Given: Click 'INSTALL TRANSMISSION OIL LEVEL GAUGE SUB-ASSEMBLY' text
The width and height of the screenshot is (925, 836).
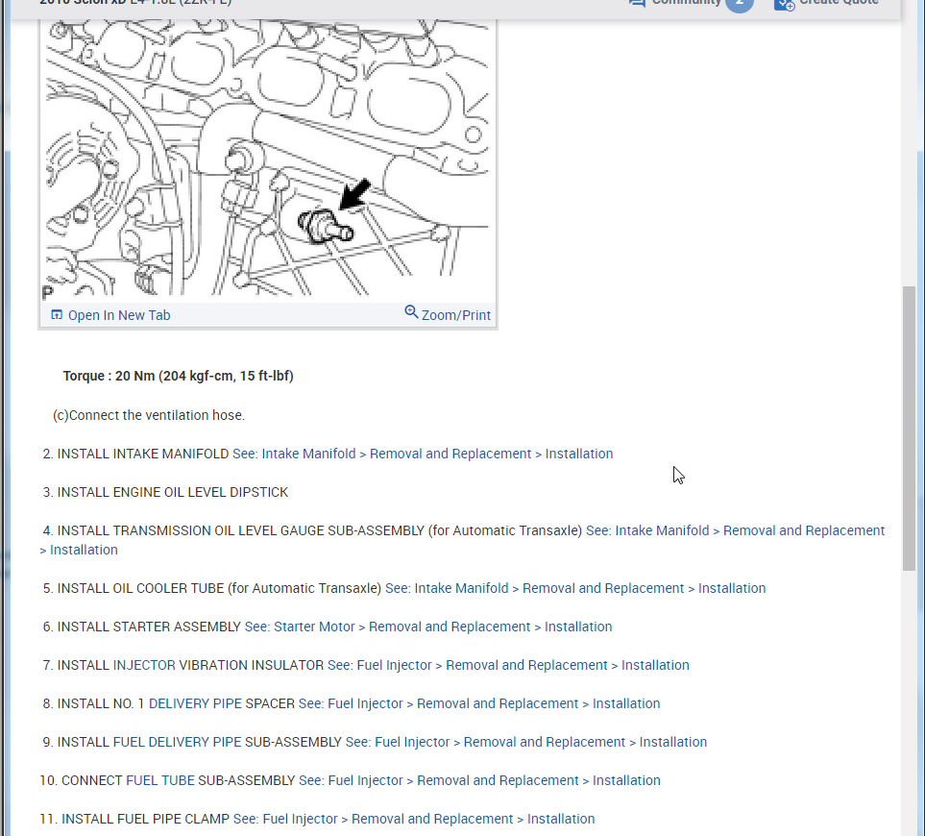Looking at the screenshot, I should pyautogui.click(x=241, y=530).
